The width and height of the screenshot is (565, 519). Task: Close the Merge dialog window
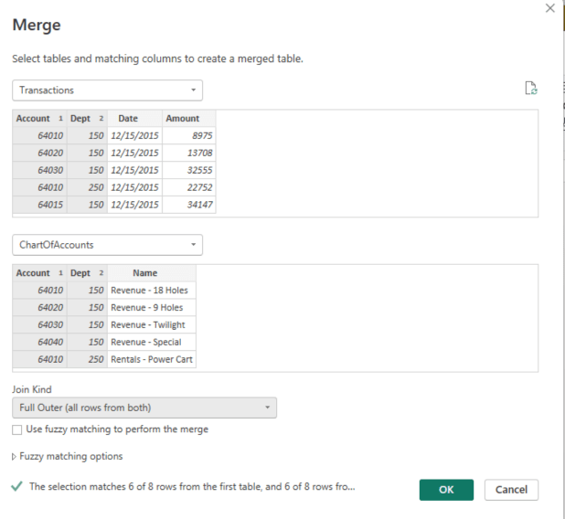point(549,8)
